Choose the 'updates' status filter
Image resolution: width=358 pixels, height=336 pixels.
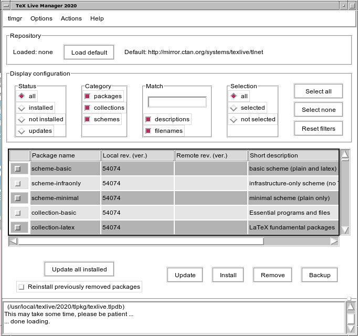tap(22, 131)
